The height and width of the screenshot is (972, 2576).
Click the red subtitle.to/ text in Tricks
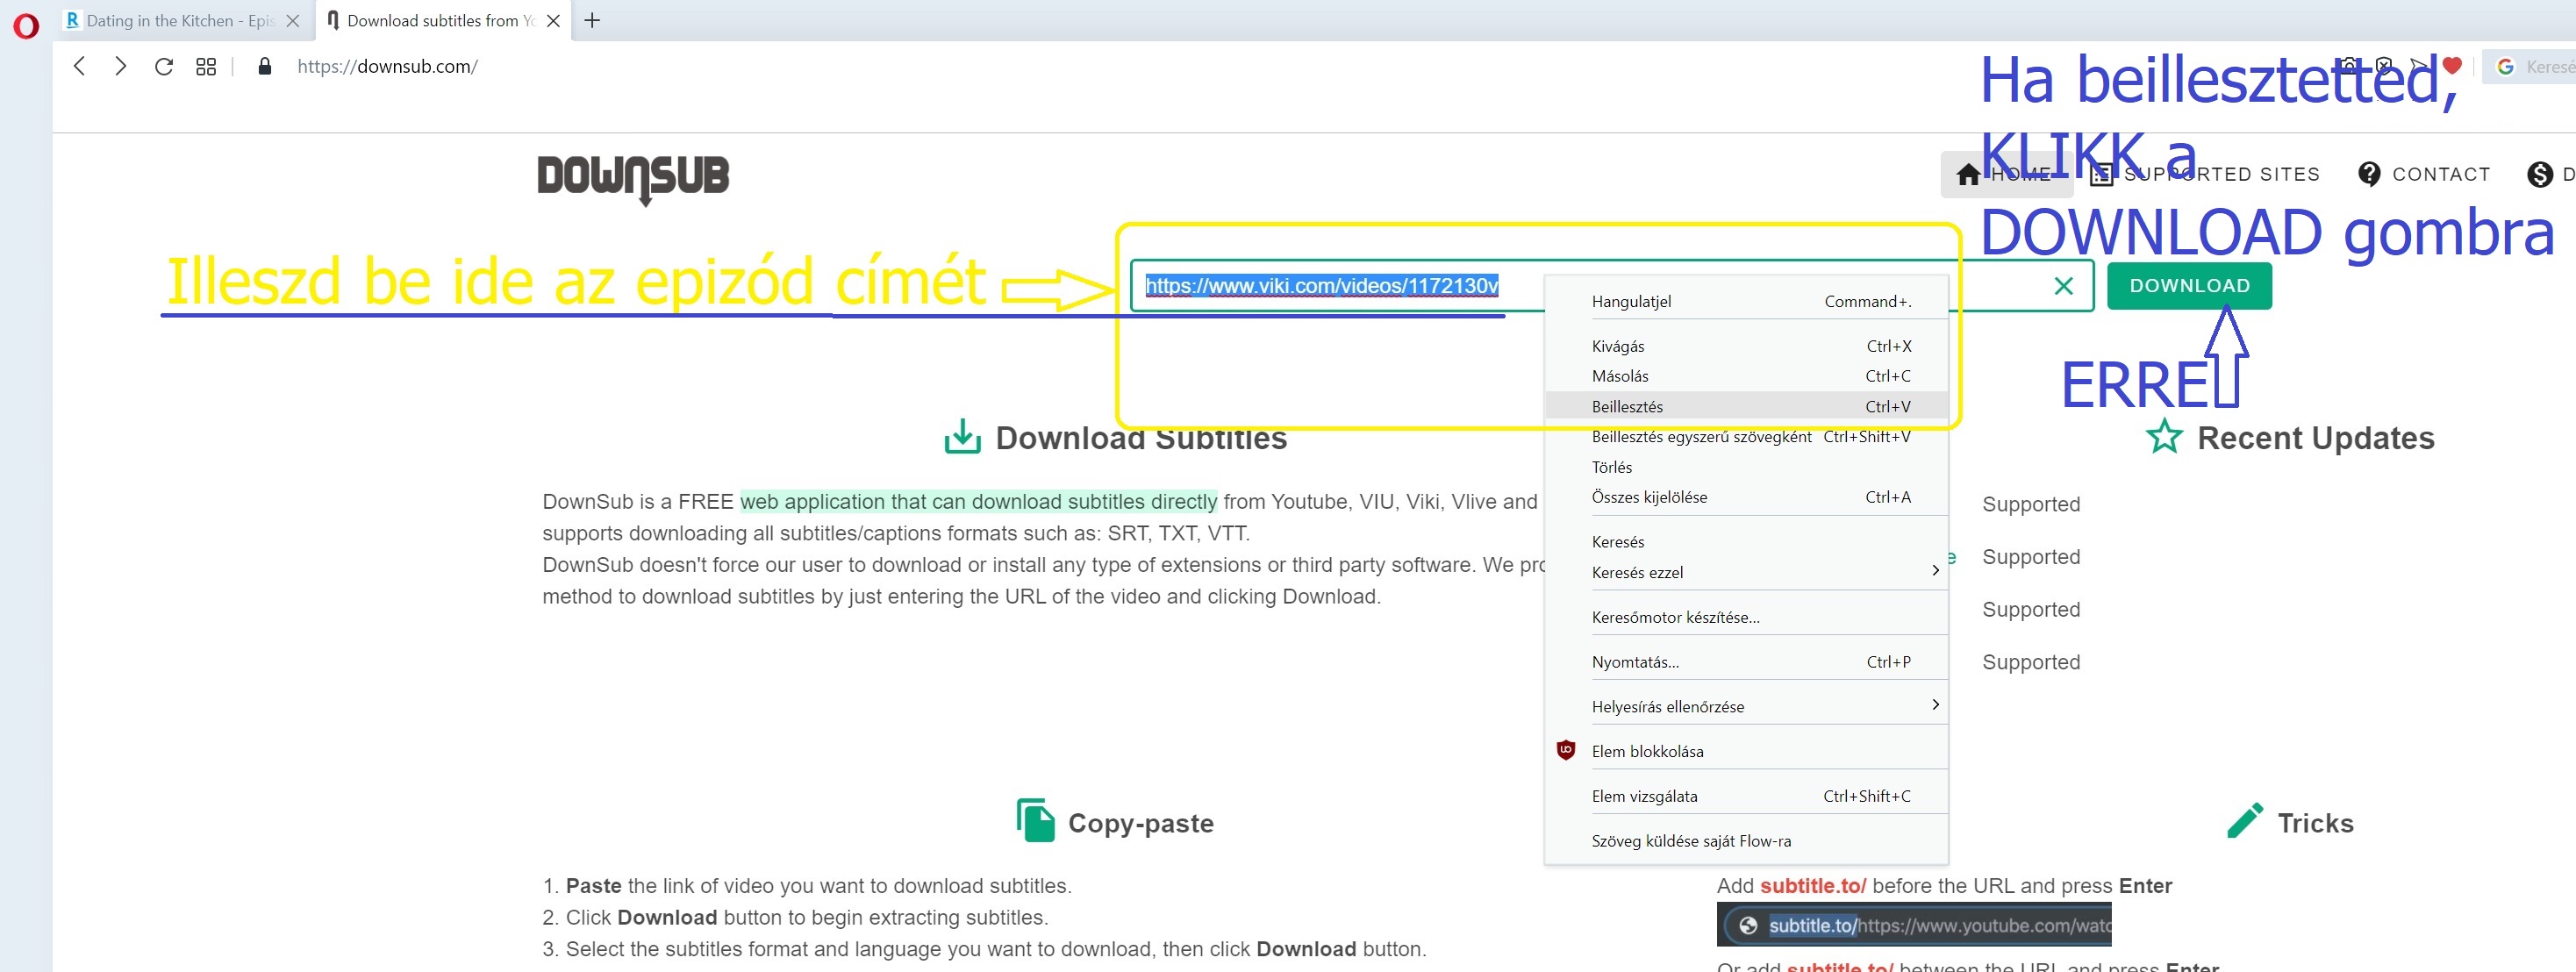point(1813,886)
